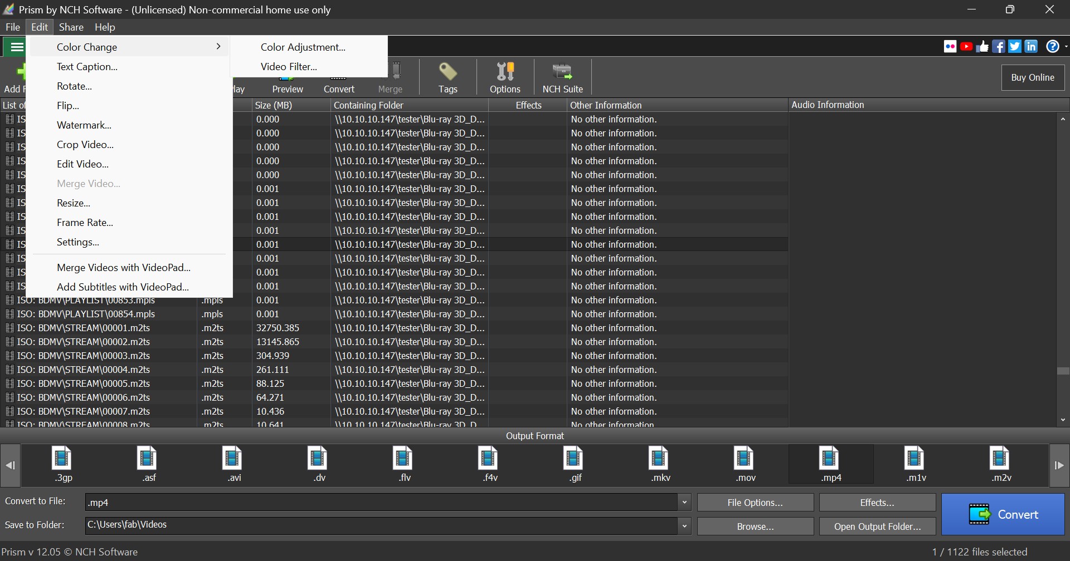Open the hamburger menu icon
Screen dimensions: 1070x561
[x=16, y=47]
